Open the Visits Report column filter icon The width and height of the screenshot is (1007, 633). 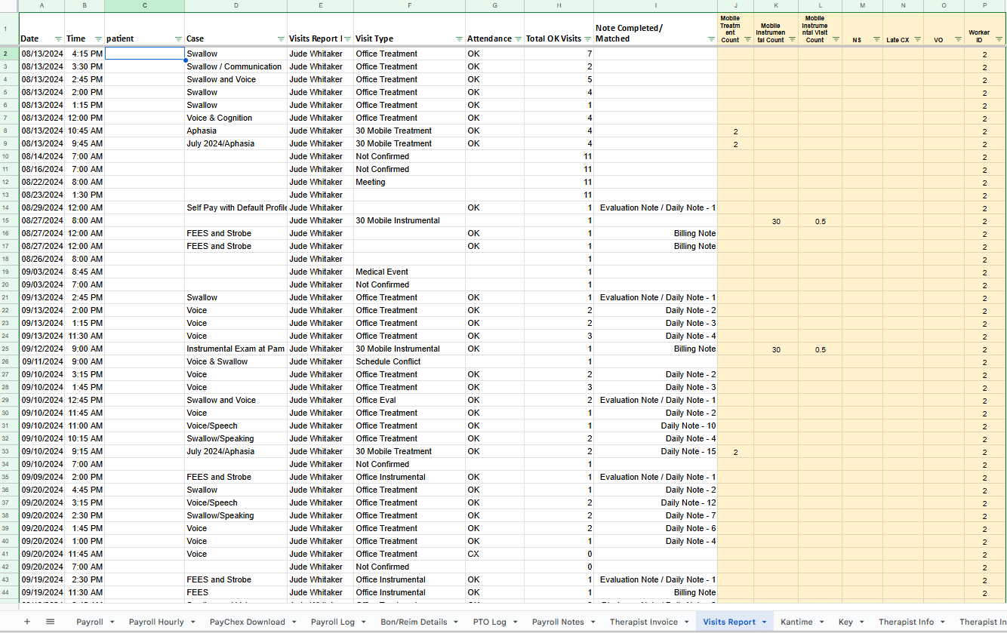point(347,38)
